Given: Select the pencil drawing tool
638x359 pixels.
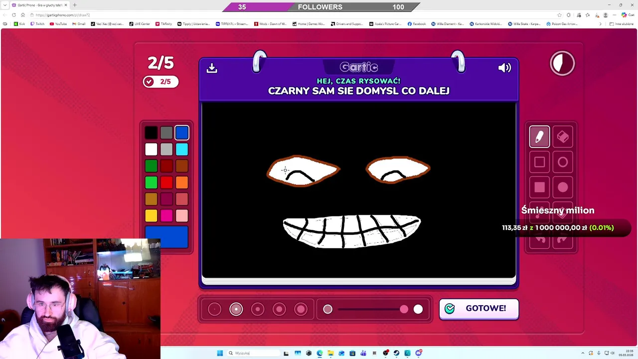Looking at the screenshot, I should pyautogui.click(x=539, y=137).
